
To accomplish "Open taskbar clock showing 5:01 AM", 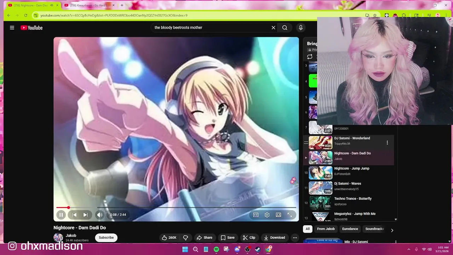I will 443,249.
